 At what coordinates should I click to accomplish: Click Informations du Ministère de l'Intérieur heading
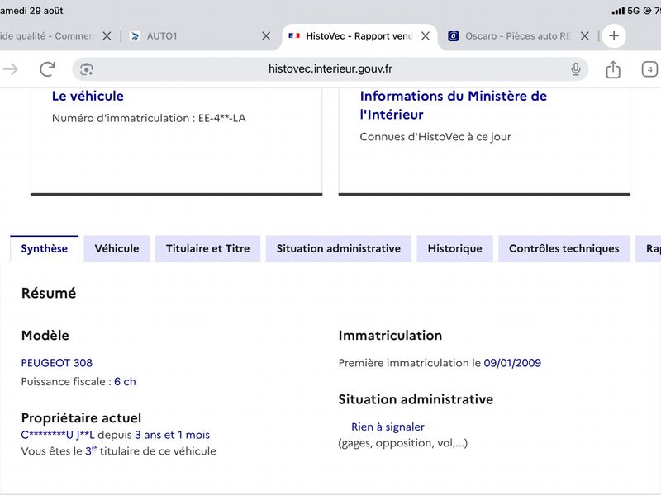(x=453, y=106)
